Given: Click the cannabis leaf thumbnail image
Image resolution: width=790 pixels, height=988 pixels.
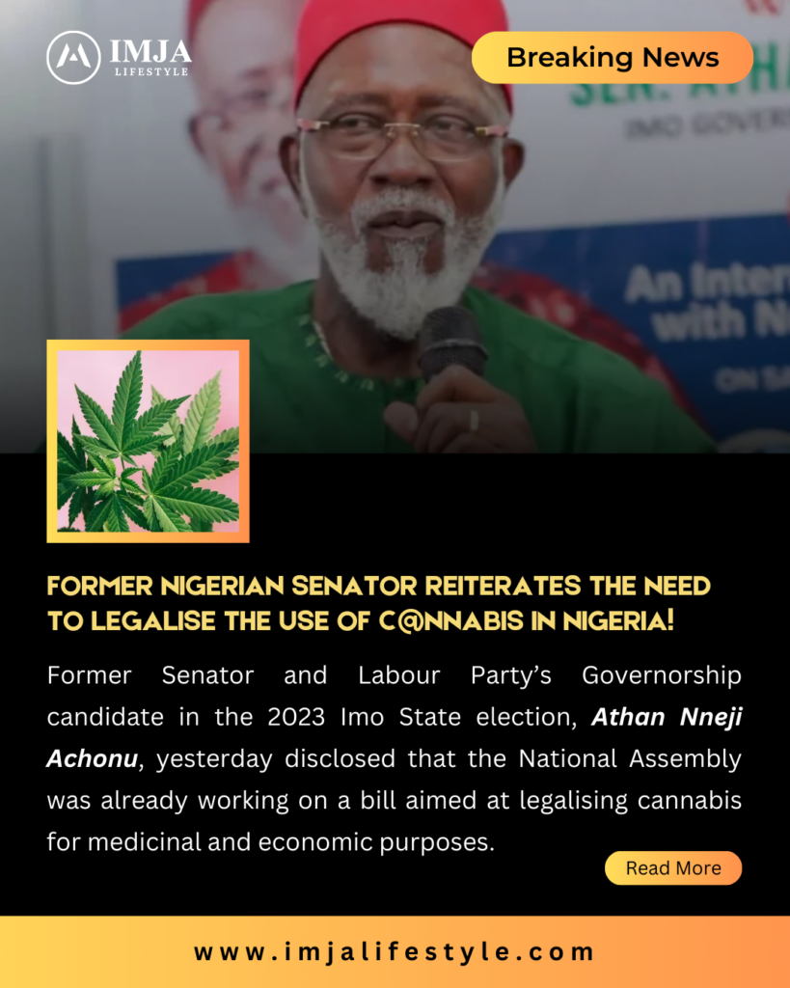Looking at the screenshot, I should pyautogui.click(x=148, y=441).
